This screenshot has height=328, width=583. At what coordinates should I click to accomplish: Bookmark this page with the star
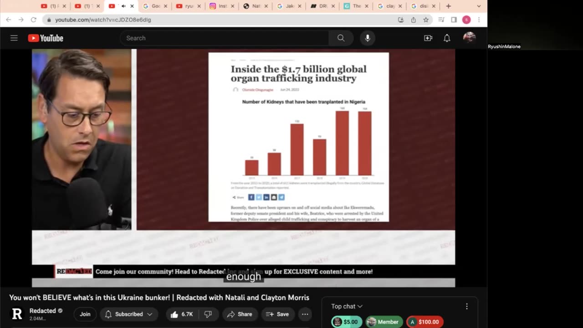click(x=426, y=20)
